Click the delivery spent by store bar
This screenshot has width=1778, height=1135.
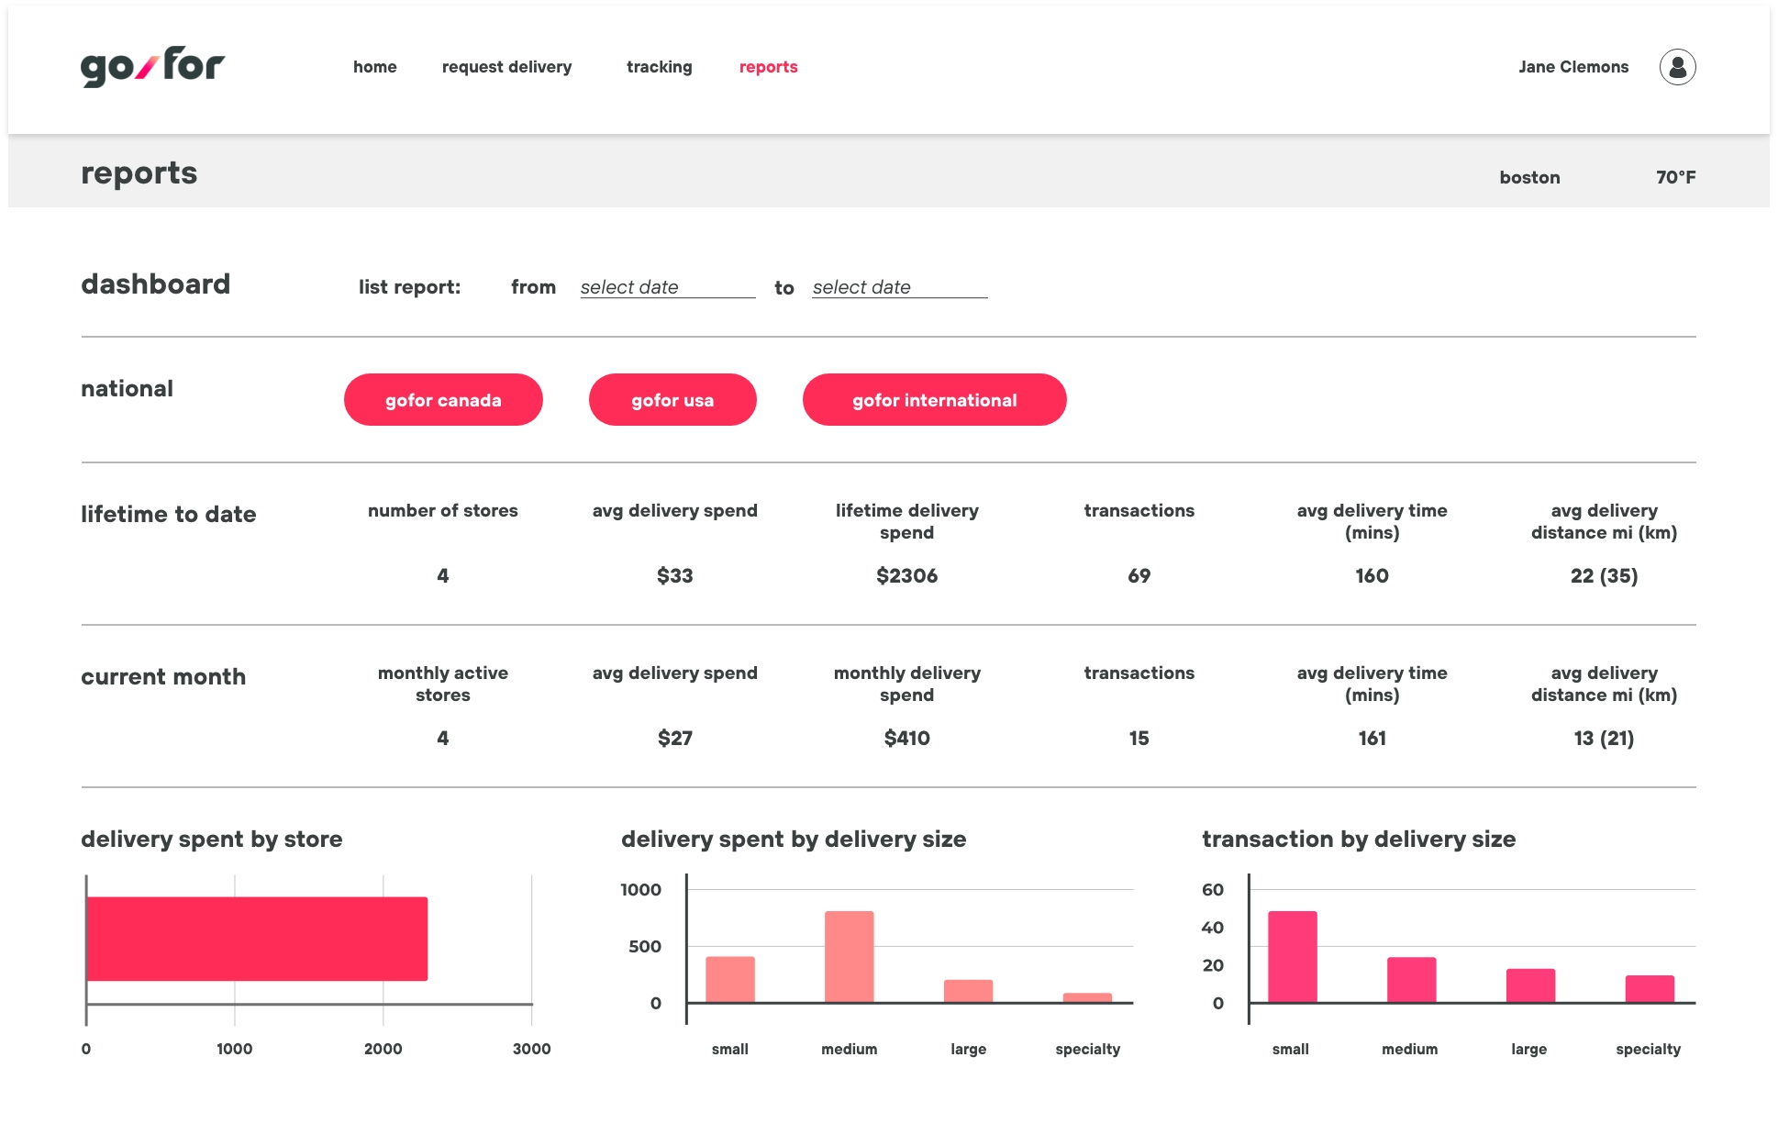(257, 939)
